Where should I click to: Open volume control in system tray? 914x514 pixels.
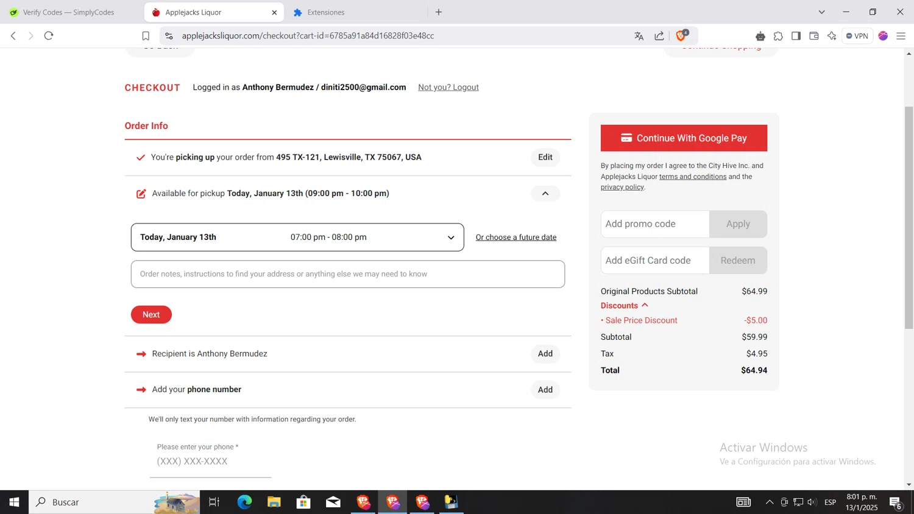pyautogui.click(x=812, y=502)
